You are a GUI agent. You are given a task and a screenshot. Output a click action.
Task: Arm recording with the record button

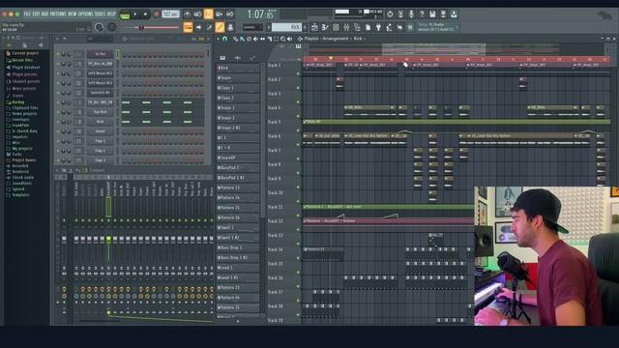(157, 14)
